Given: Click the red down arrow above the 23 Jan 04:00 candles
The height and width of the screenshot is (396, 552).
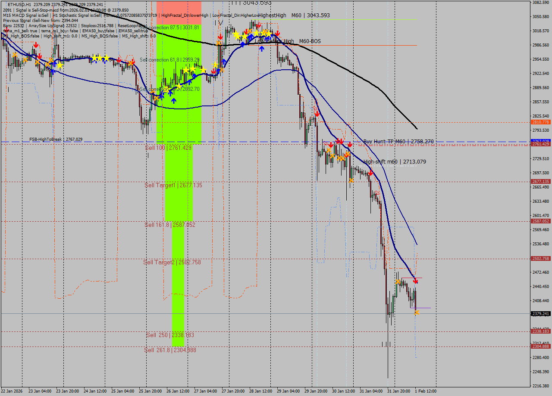Looking at the screenshot, I should pyautogui.click(x=35, y=45).
